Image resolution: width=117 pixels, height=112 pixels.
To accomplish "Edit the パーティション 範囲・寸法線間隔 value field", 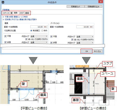I will tap(85, 27).
